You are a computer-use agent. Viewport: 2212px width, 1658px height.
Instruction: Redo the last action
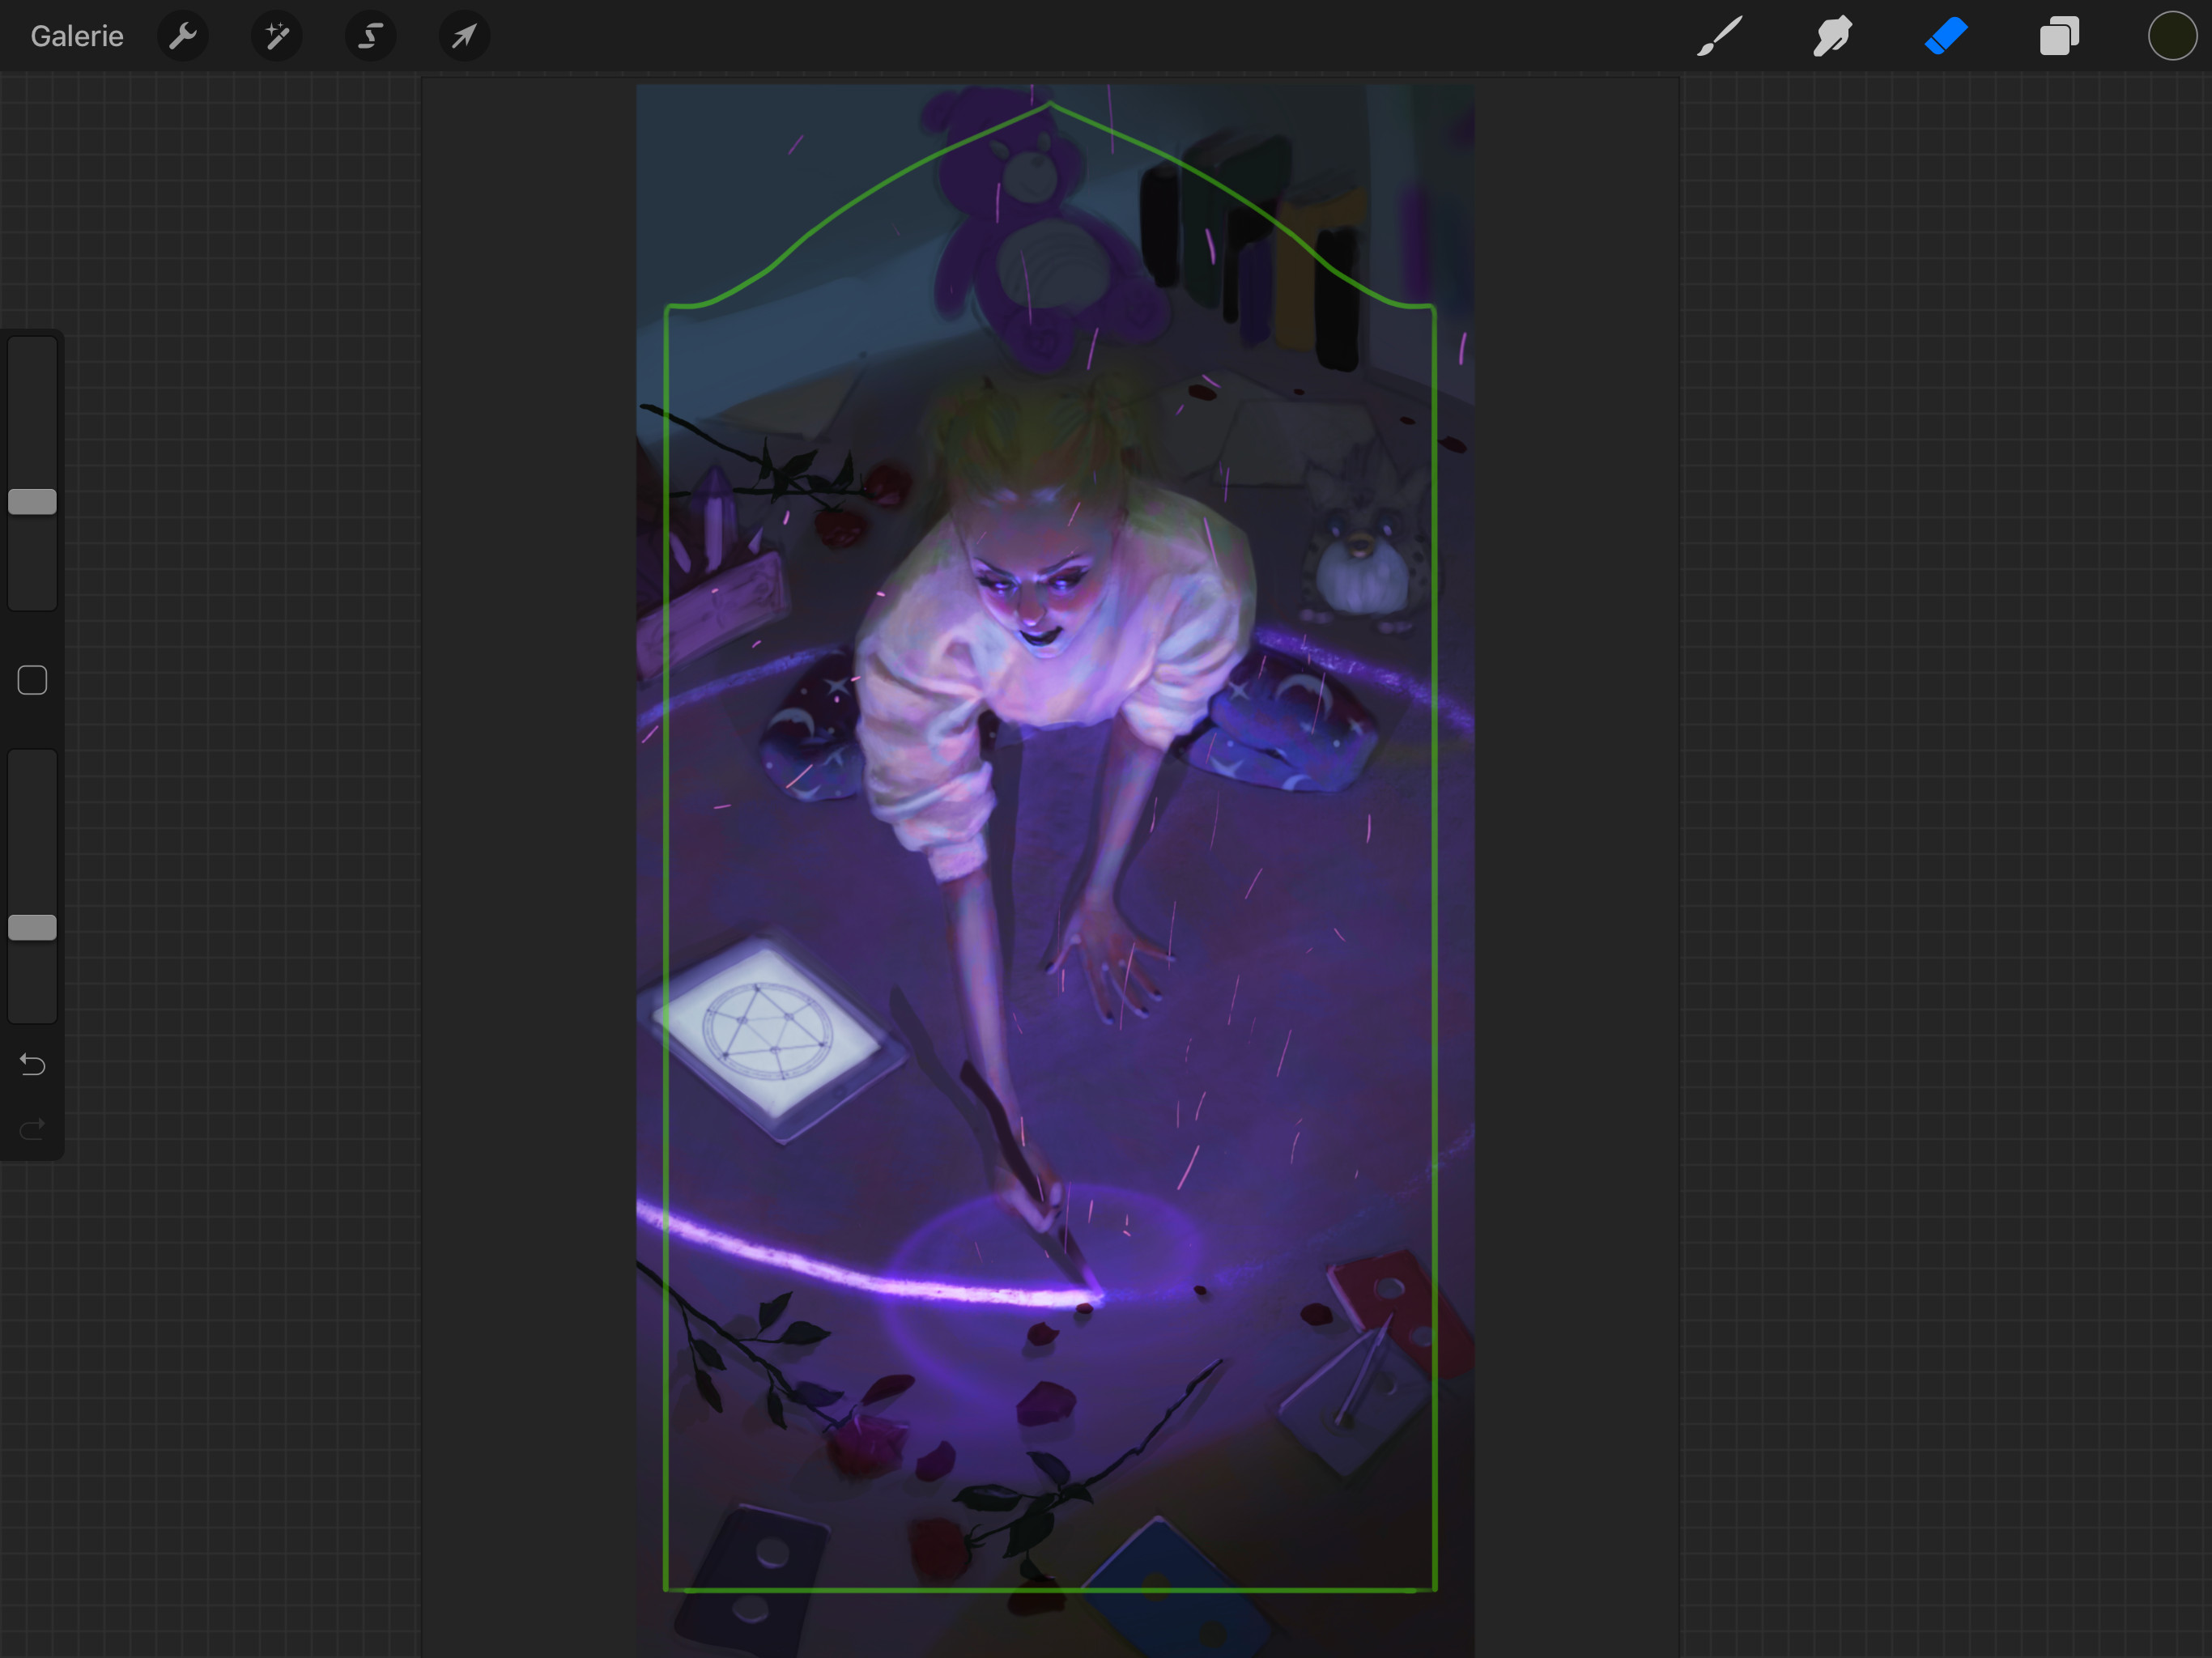coord(32,1129)
